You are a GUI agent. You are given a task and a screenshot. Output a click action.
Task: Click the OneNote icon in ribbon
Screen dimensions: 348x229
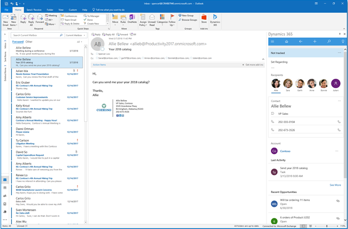tap(132, 20)
